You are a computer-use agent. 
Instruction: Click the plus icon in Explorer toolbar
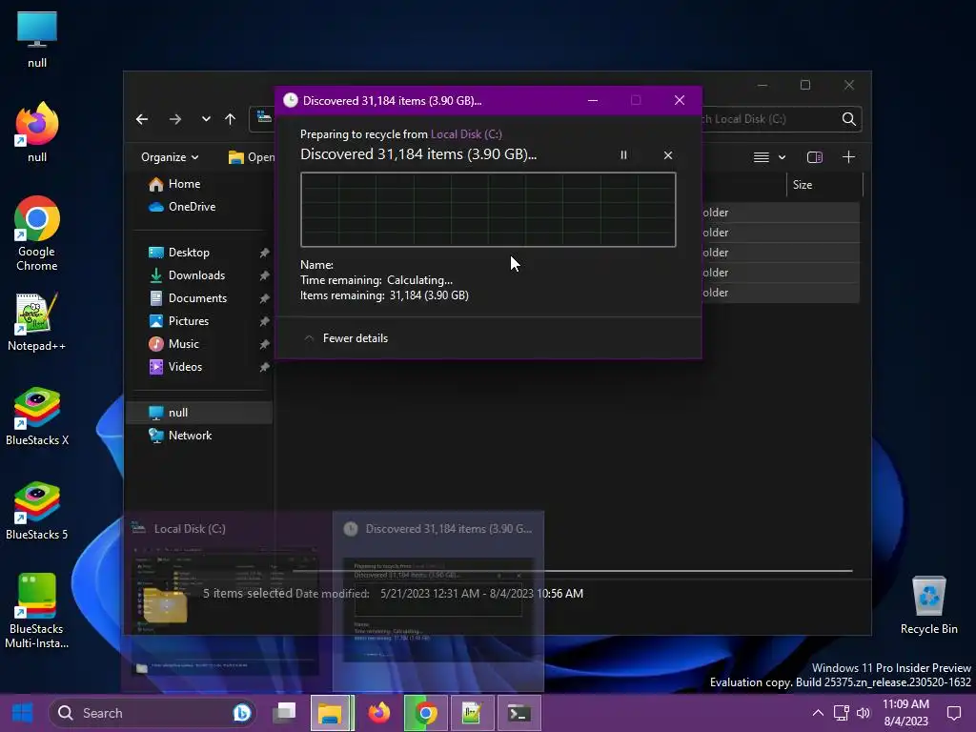848,157
